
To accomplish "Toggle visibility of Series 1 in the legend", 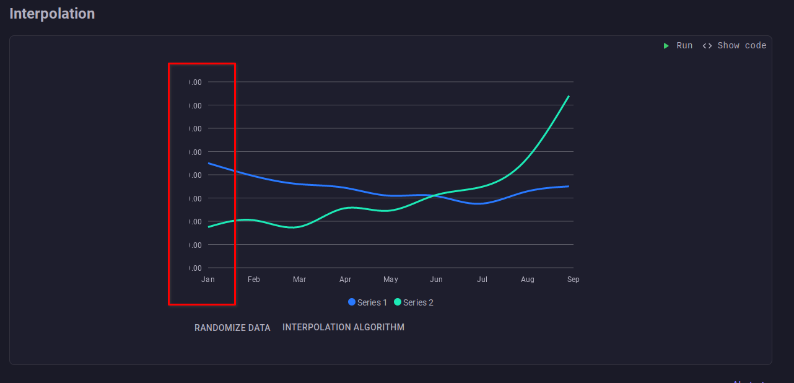I will click(368, 302).
